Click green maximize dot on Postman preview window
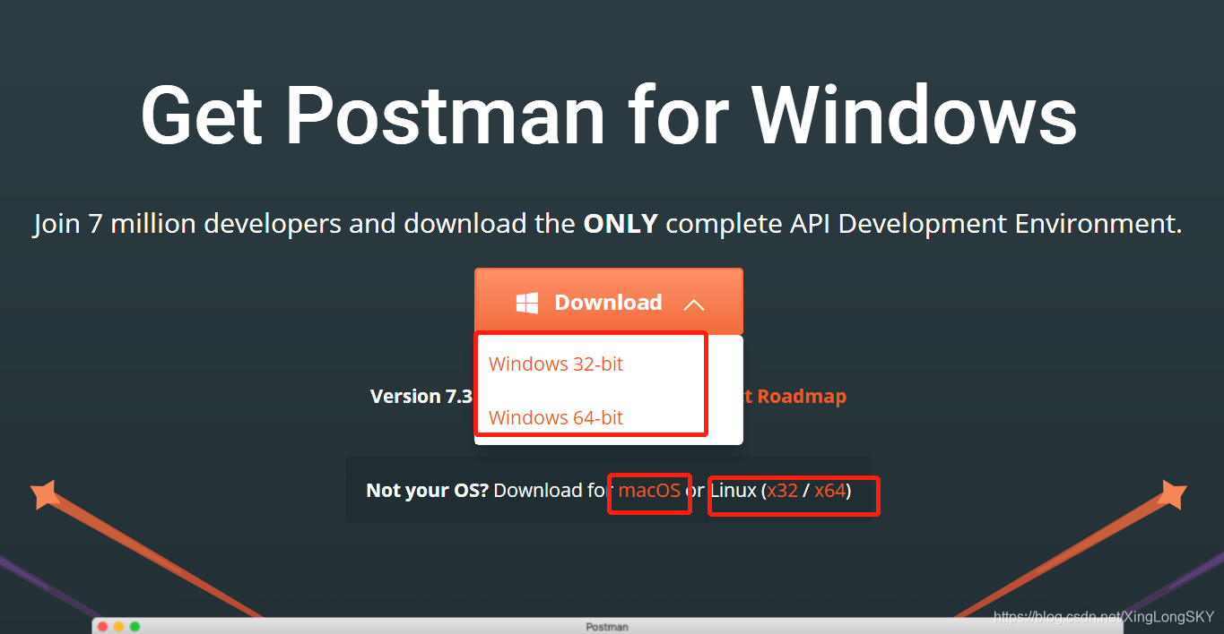 pos(135,627)
